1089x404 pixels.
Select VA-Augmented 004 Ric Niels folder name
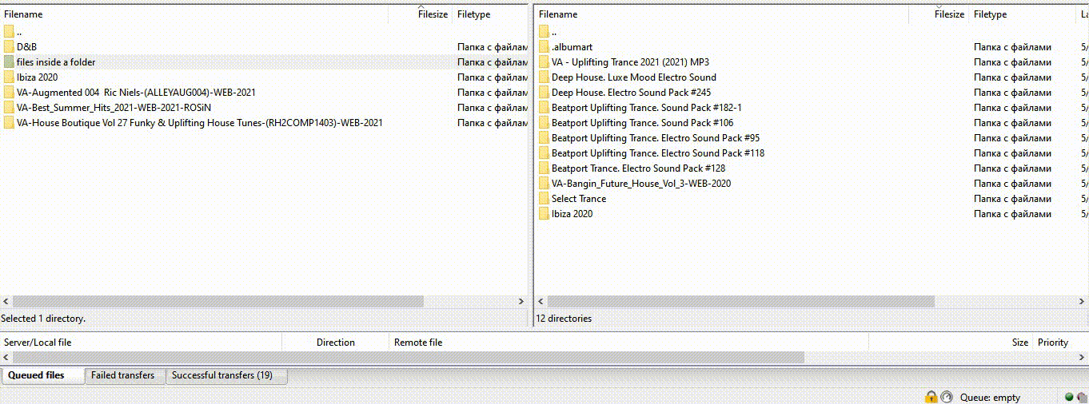coord(136,93)
